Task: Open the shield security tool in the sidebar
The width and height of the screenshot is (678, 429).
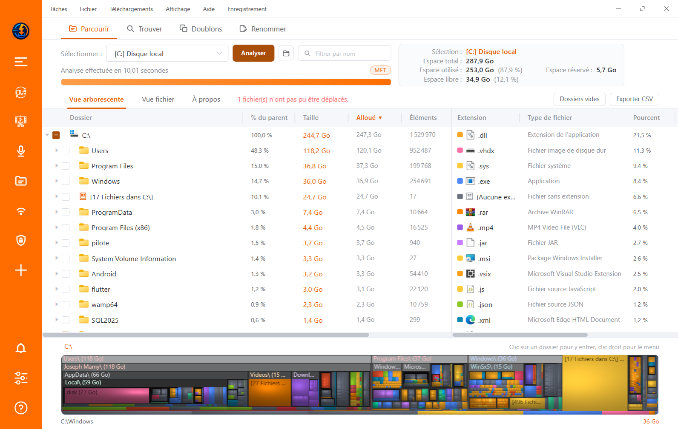Action: (x=21, y=240)
